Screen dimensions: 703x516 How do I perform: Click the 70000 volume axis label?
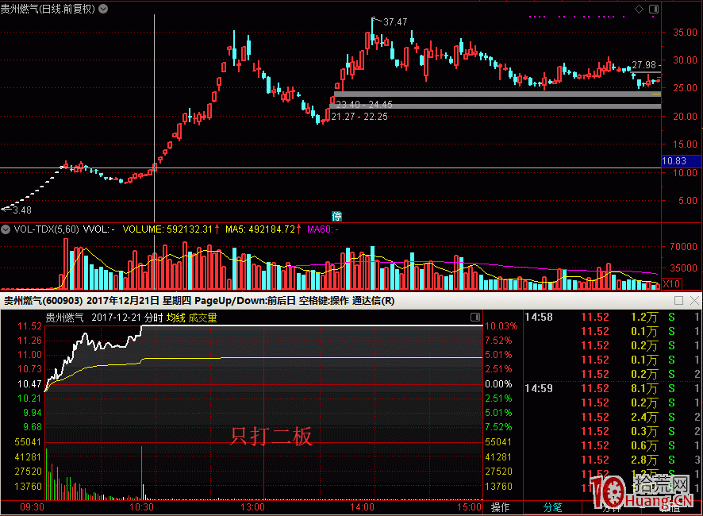683,246
